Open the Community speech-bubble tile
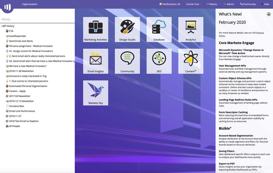Viewport: 273px width, 173px height. [127, 61]
